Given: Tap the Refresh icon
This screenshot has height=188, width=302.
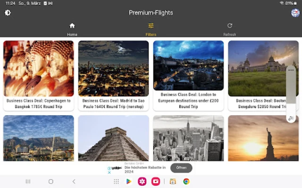Looking at the screenshot, I should click(x=230, y=29).
